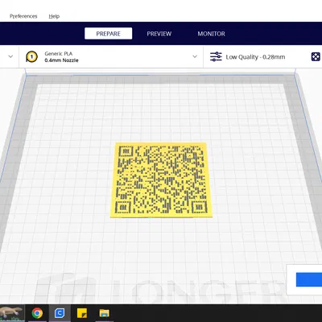Switch to the PREPARE stage
Viewport: 322px width, 322px height.
click(109, 34)
